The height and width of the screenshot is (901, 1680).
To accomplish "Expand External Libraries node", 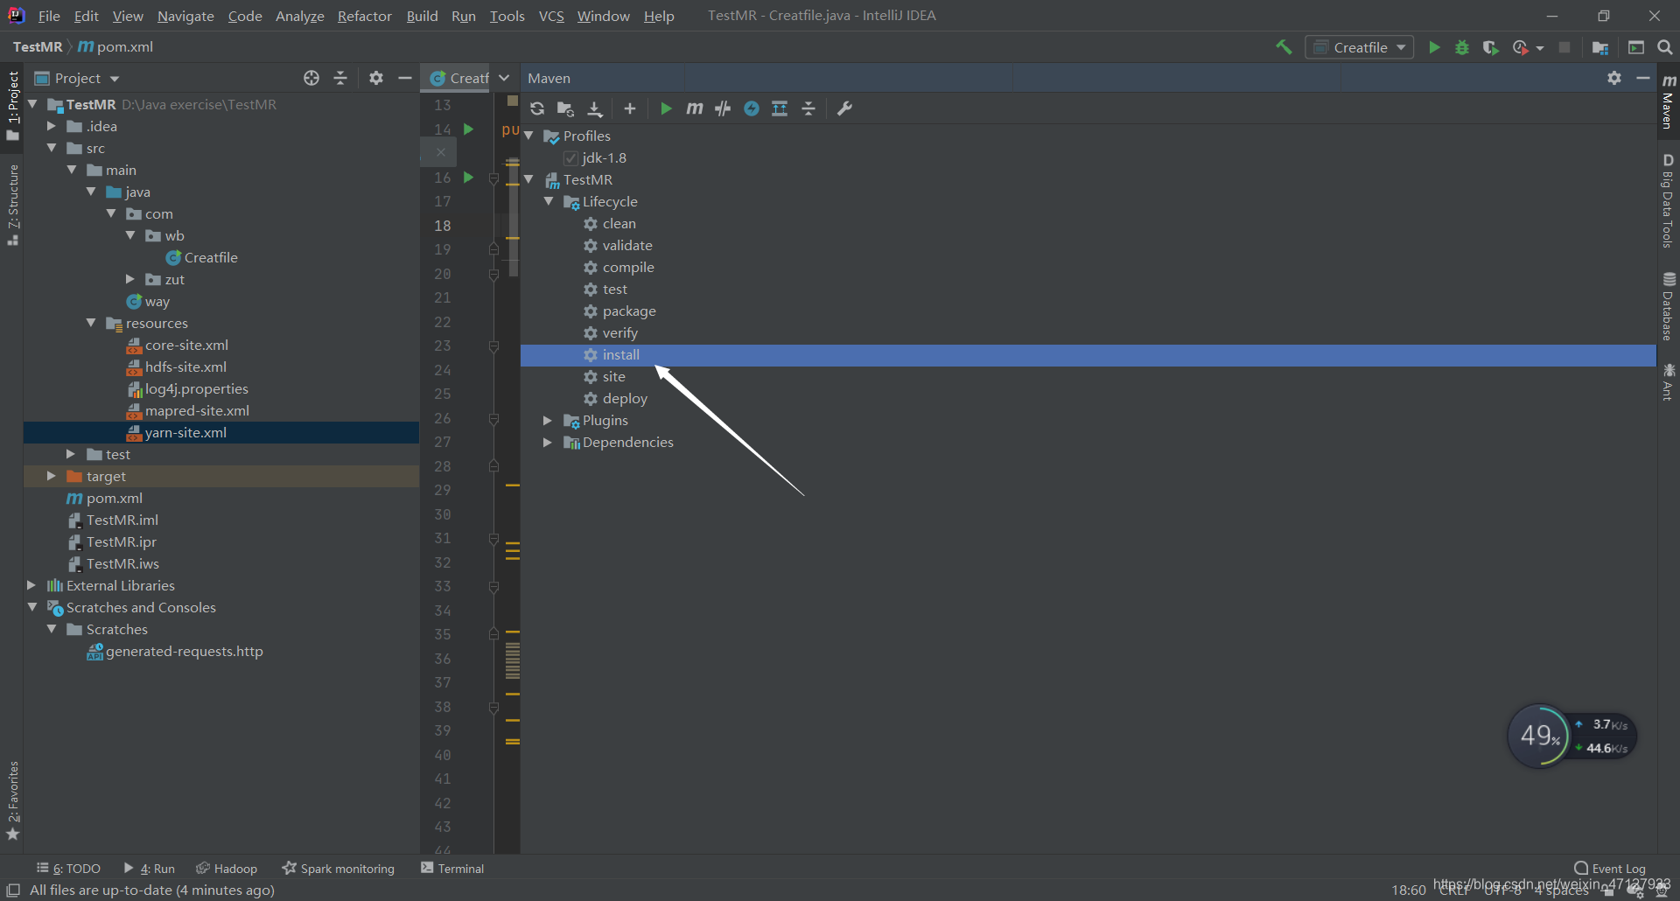I will click(x=31, y=585).
